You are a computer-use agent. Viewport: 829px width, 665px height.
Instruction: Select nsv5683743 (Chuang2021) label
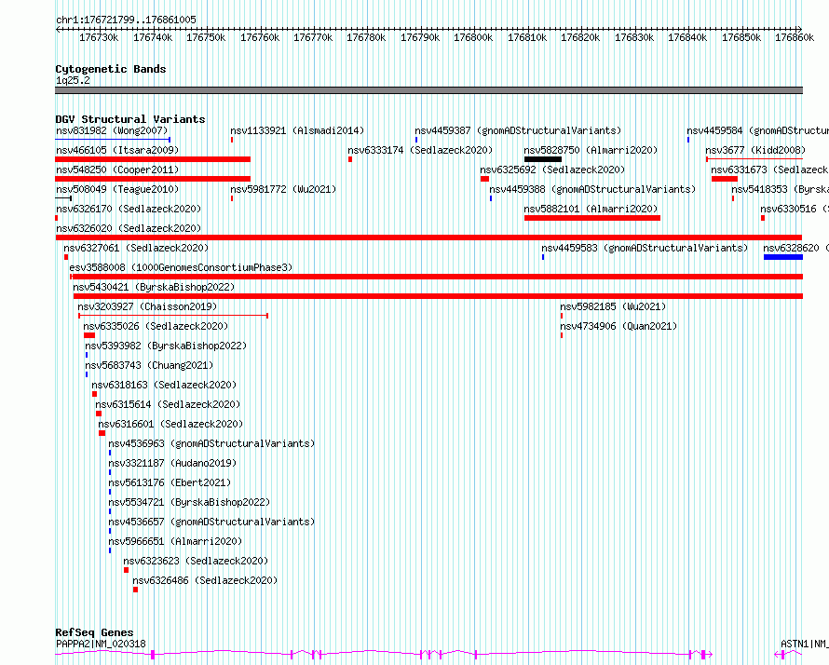149,365
